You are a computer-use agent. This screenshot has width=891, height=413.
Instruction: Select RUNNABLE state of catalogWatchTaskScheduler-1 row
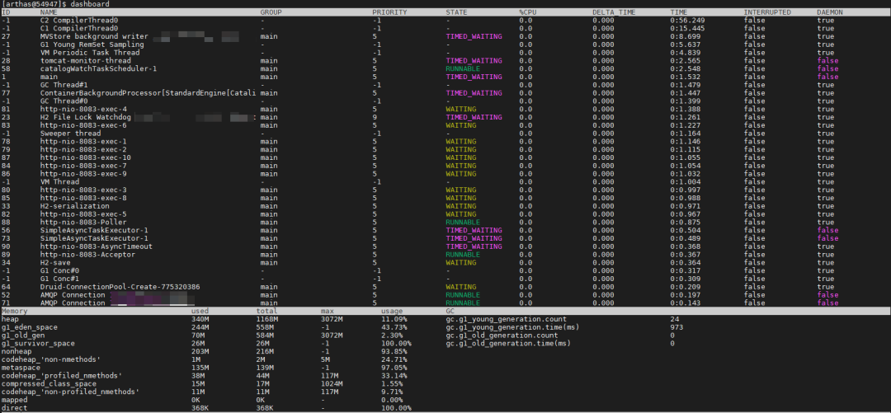(x=463, y=68)
